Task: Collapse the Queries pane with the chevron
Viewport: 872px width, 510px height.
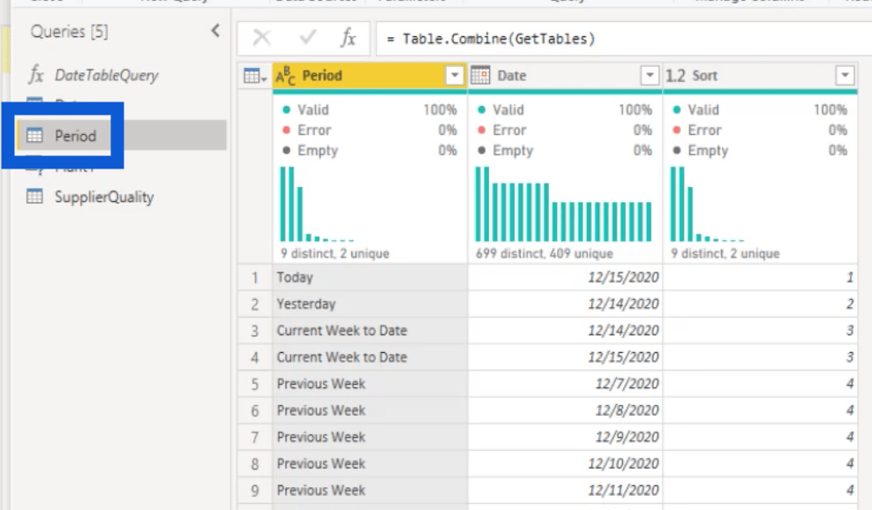Action: point(215,31)
